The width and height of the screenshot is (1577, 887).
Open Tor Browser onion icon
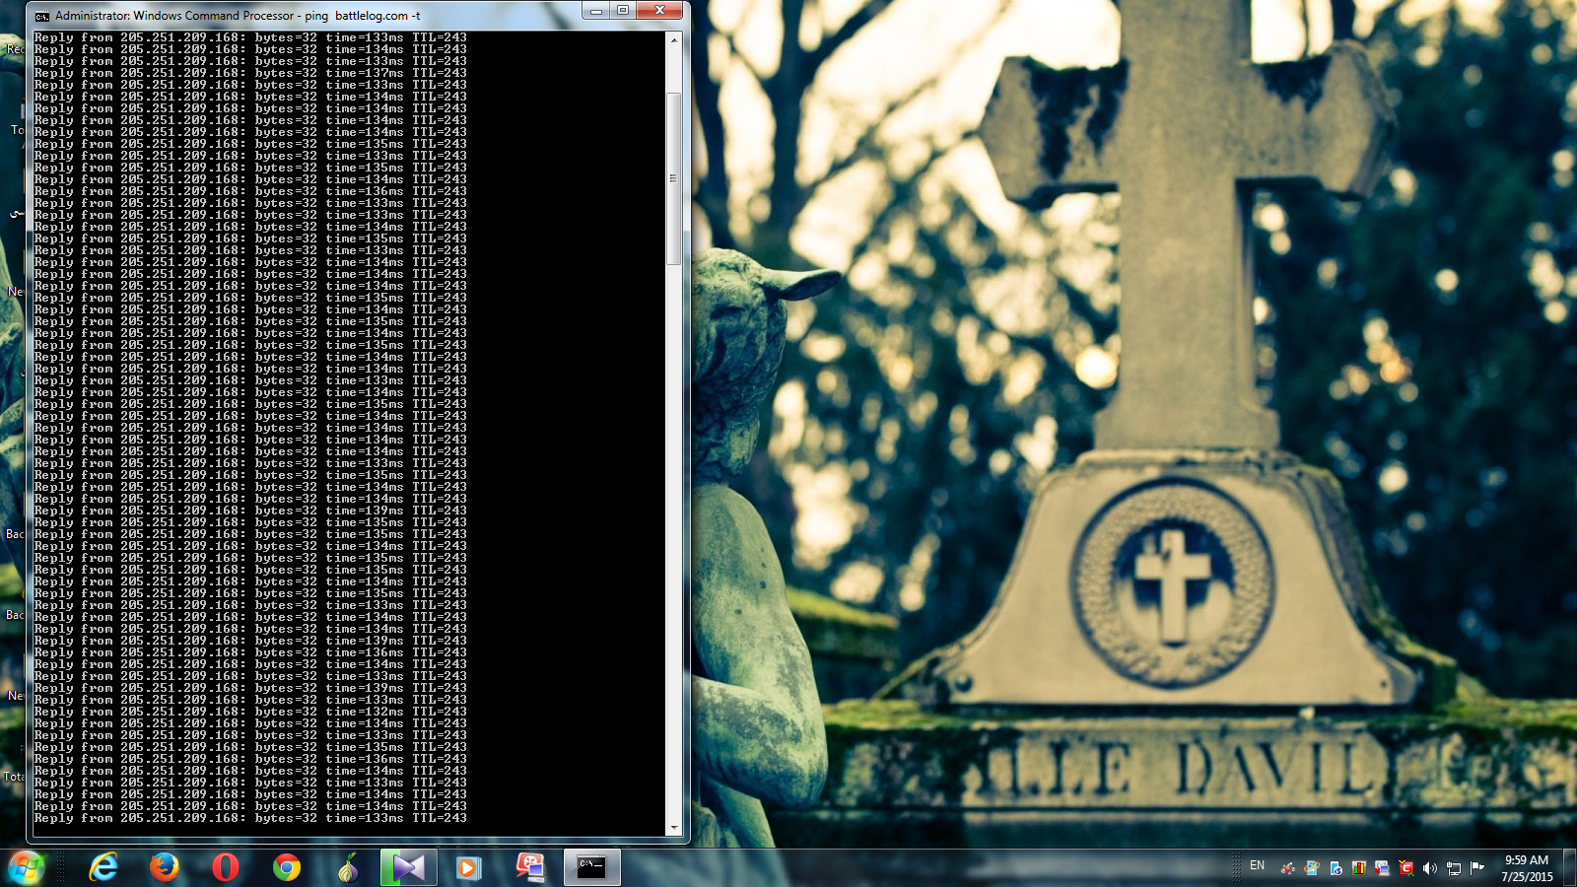347,867
